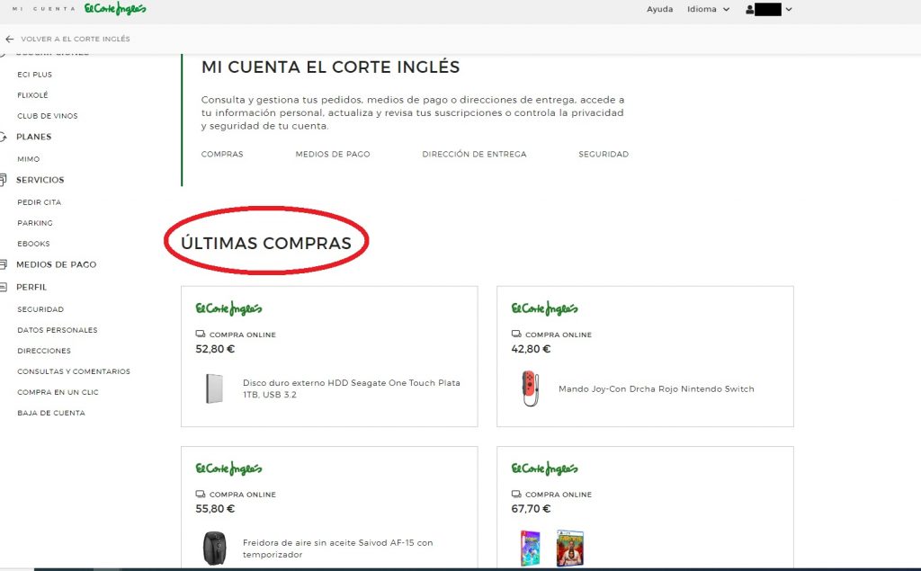Click the El Corte Inglés logo on 42,80 € card
The image size is (921, 571).
point(544,308)
